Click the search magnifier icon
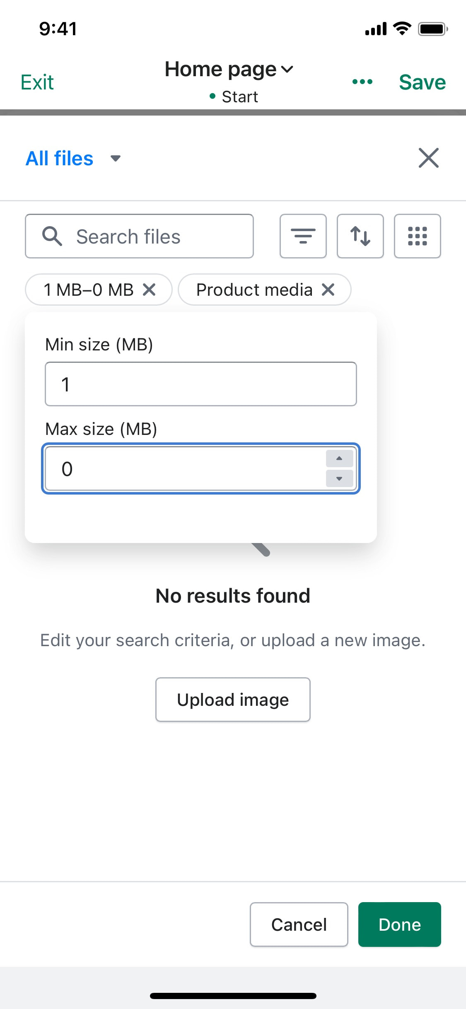Viewport: 466px width, 1009px height. [52, 237]
